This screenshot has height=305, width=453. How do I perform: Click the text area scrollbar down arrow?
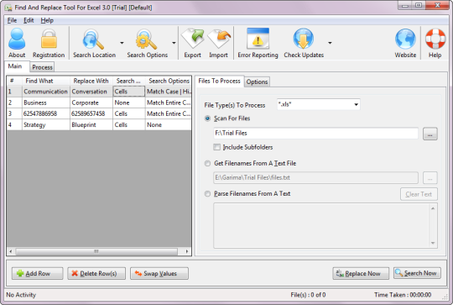point(433,243)
